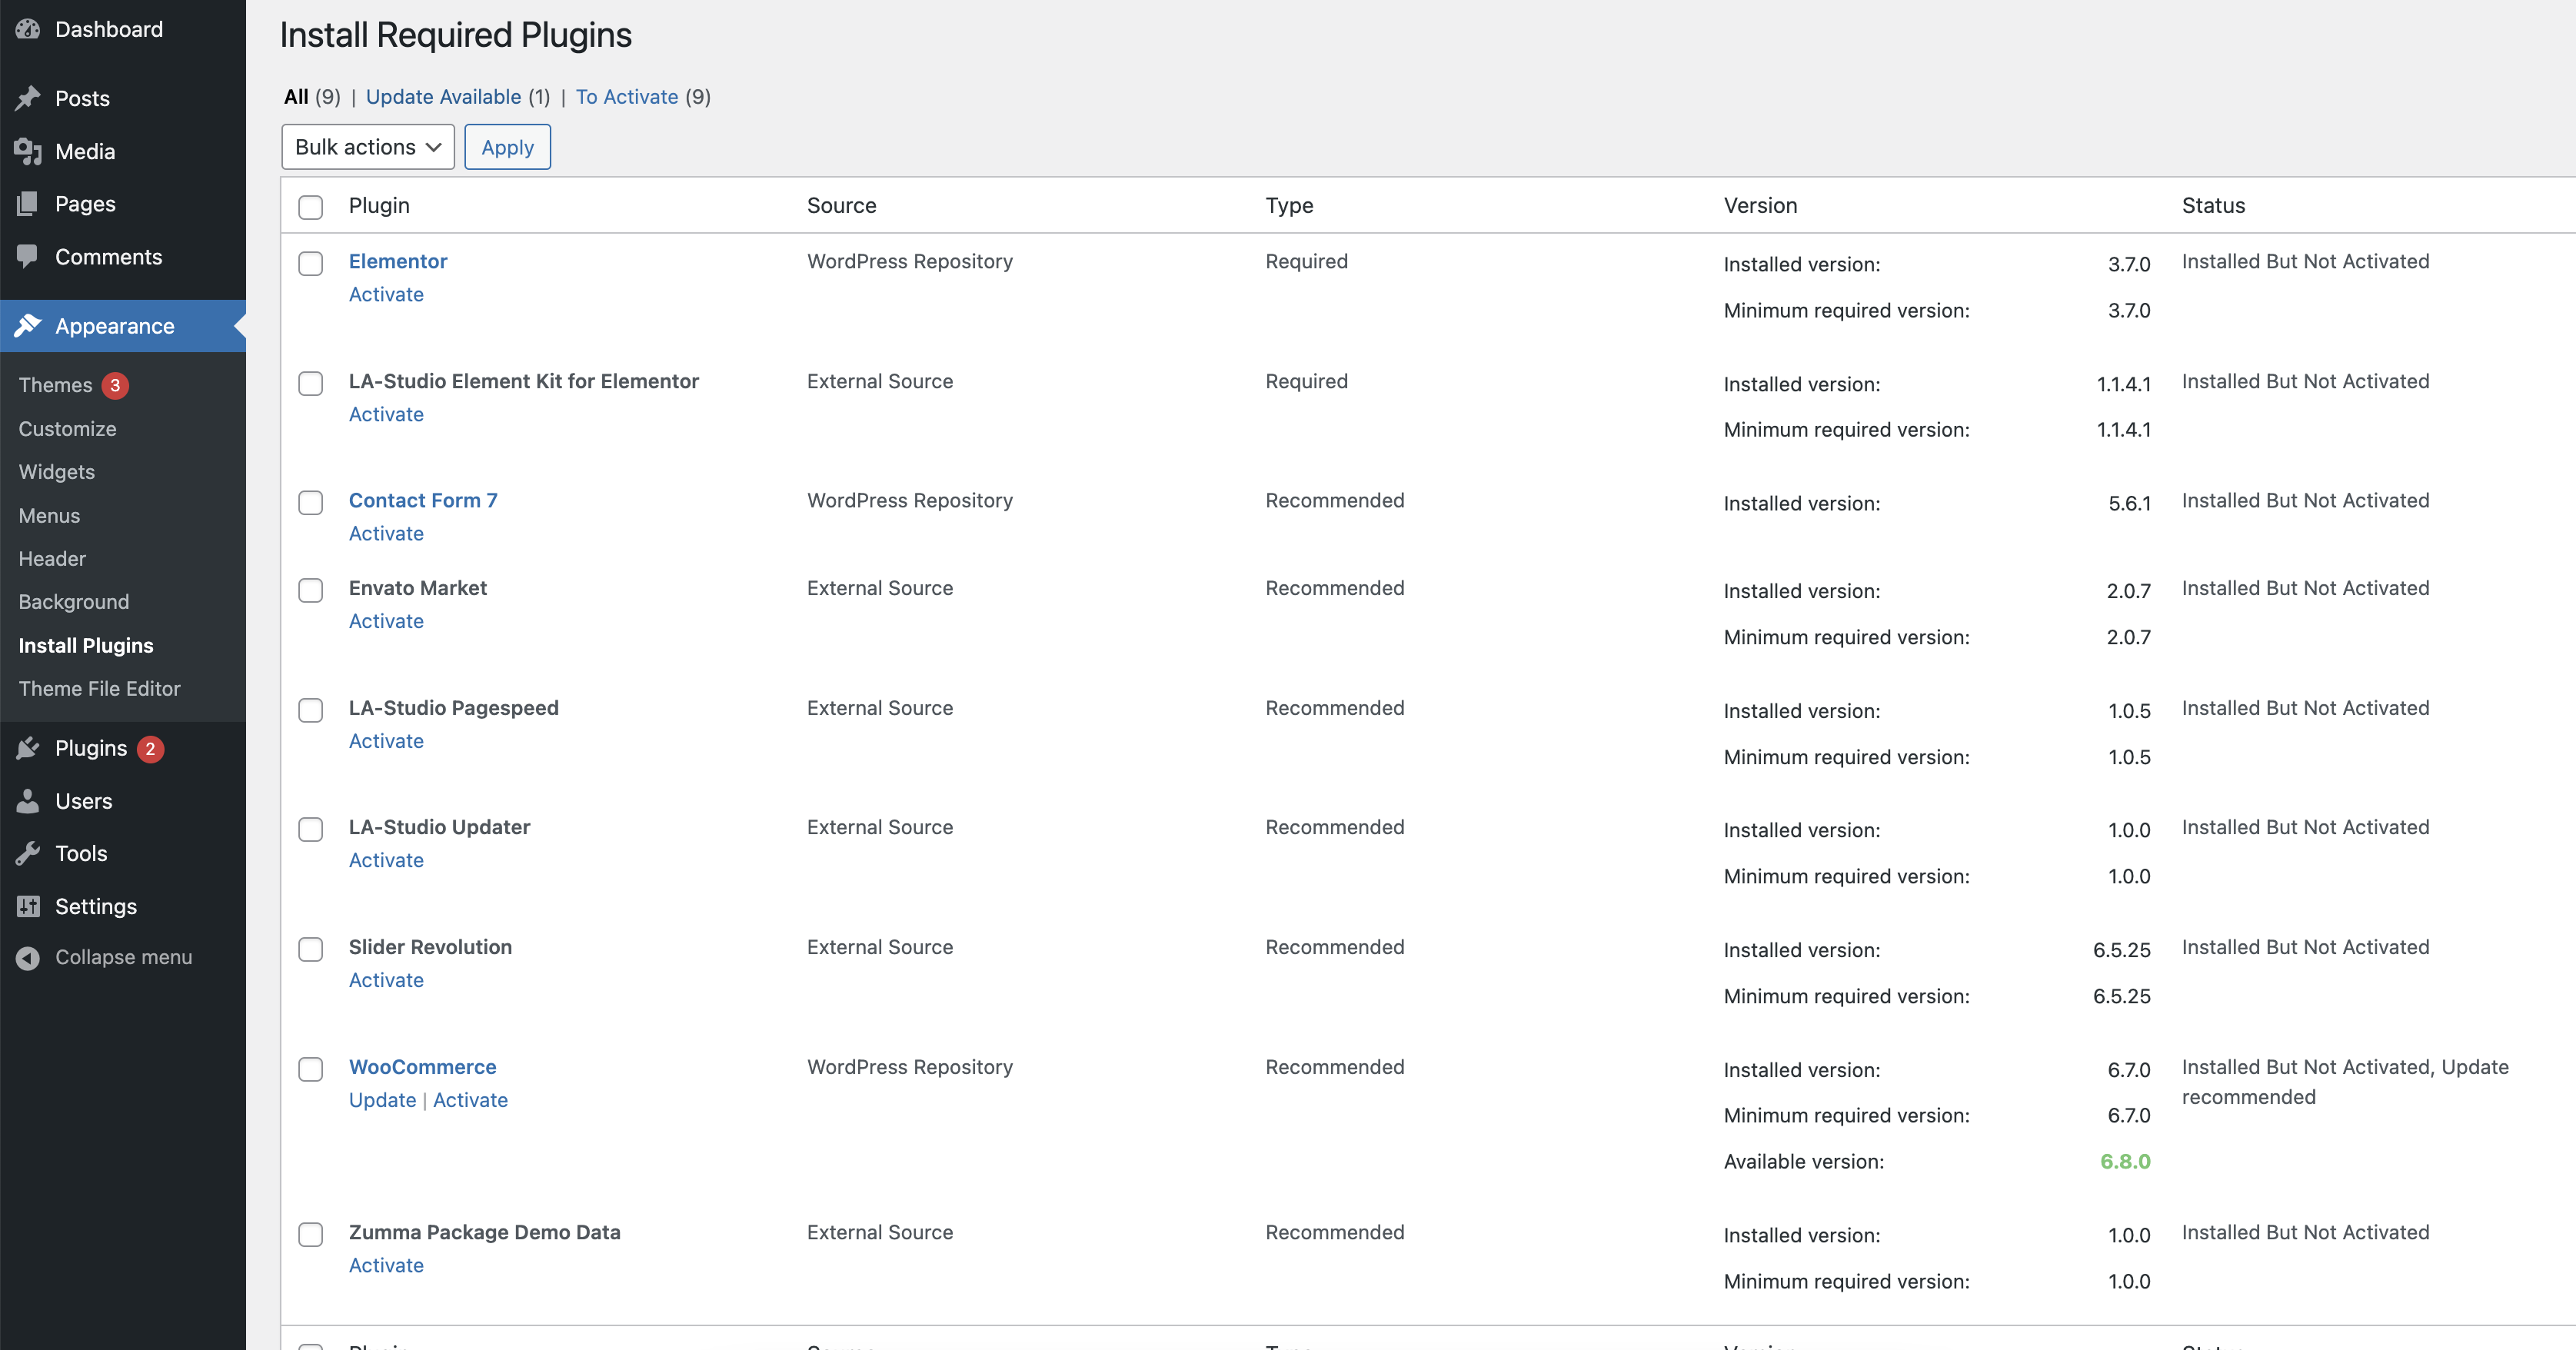
Task: Click the Posts pushpin icon
Action: point(28,98)
